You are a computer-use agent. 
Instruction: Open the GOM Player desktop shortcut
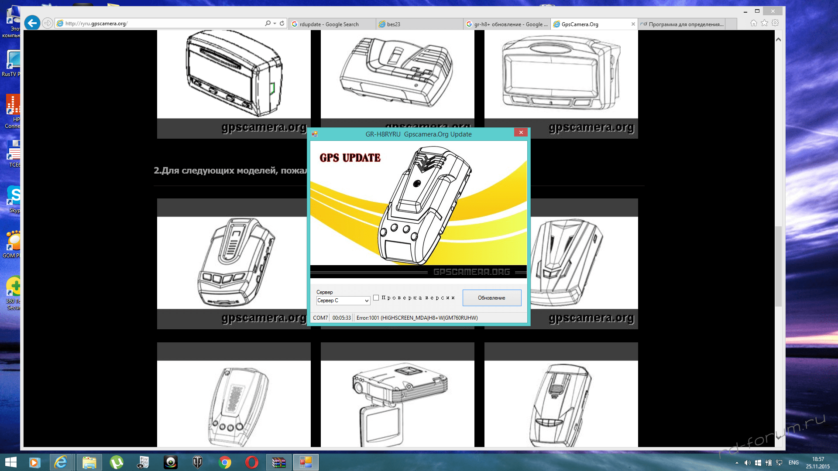[x=12, y=245]
